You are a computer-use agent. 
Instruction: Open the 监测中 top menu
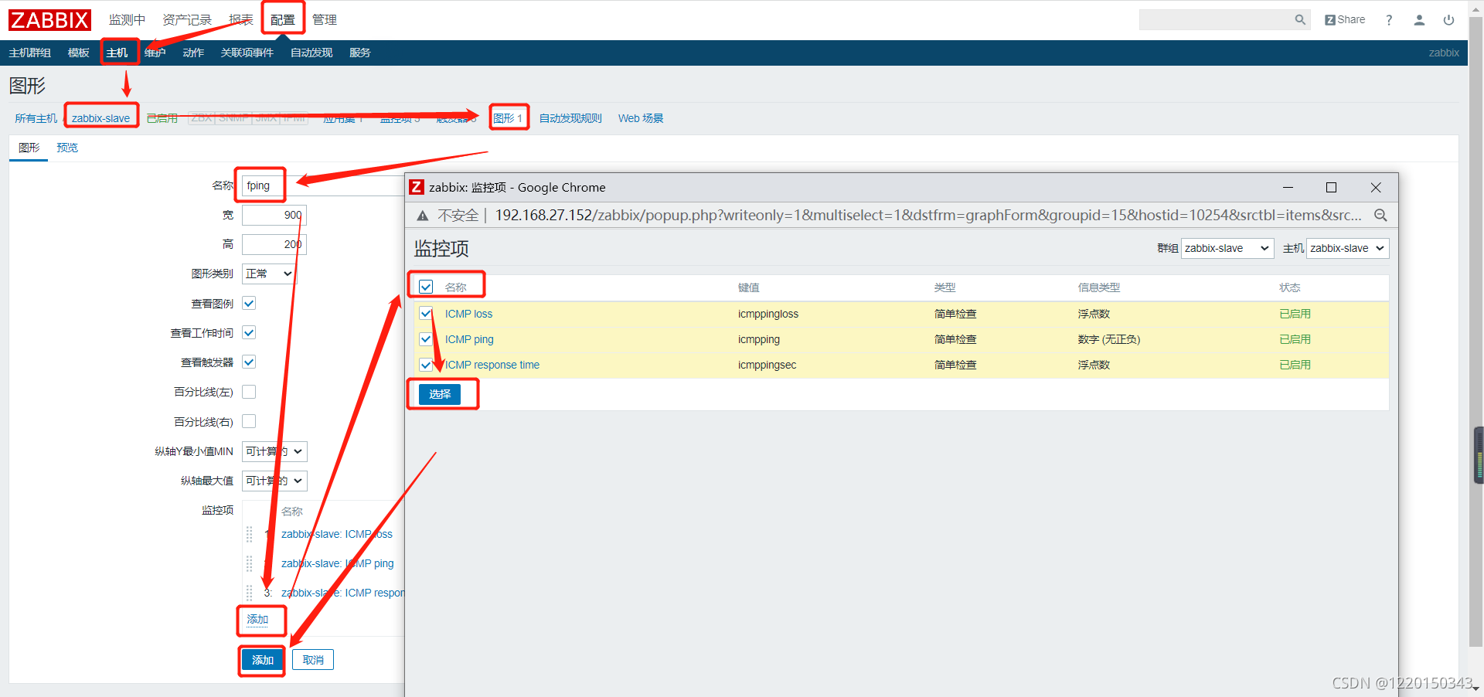(127, 20)
